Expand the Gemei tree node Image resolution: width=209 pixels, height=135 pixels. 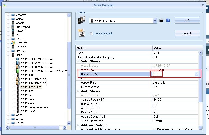(8, 19)
